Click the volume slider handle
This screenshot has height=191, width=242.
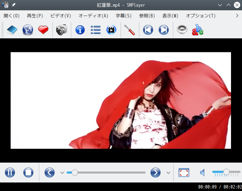[226, 172]
